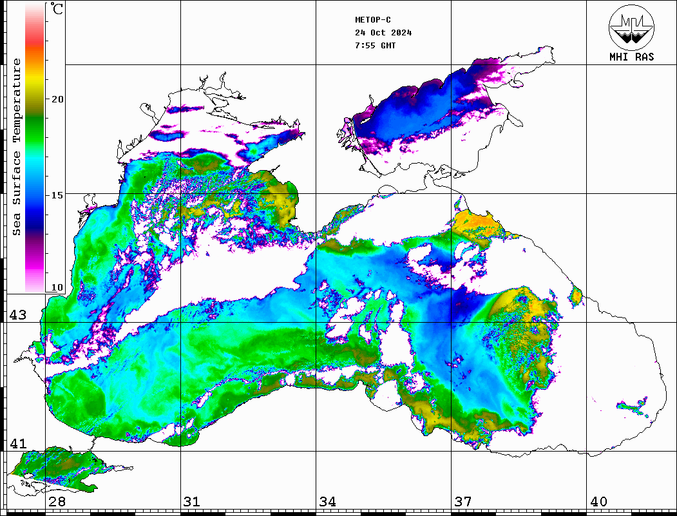The image size is (677, 516).
Task: Click the temperature color scale bar
Action: click(x=35, y=148)
